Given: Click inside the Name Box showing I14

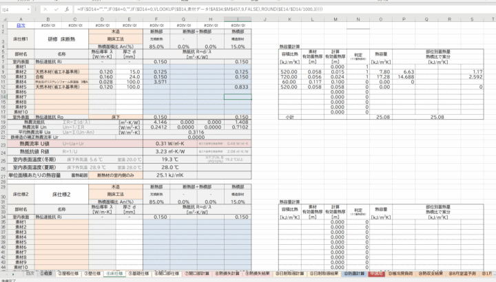Looking at the screenshot, I should 14,10.
